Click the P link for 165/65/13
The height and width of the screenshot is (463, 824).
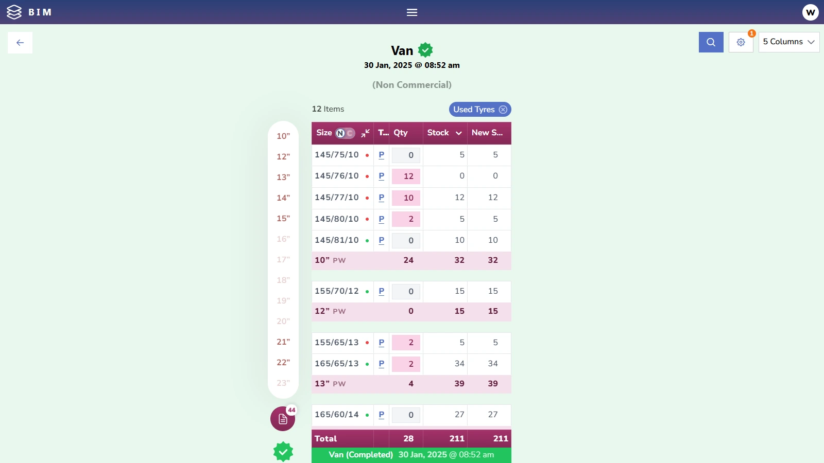click(382, 364)
